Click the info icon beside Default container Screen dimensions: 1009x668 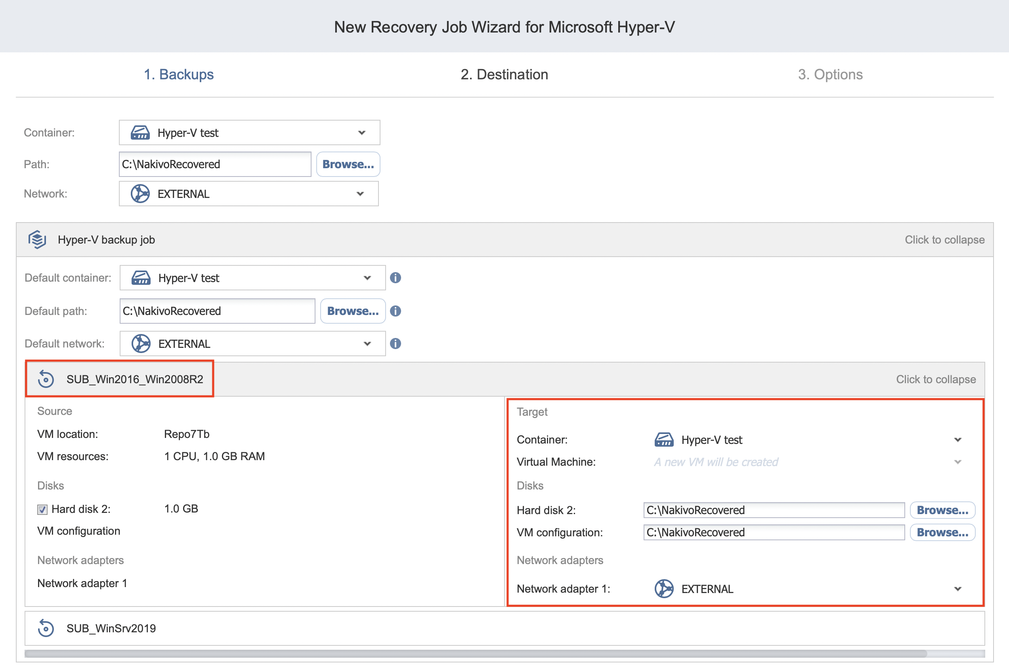(396, 278)
